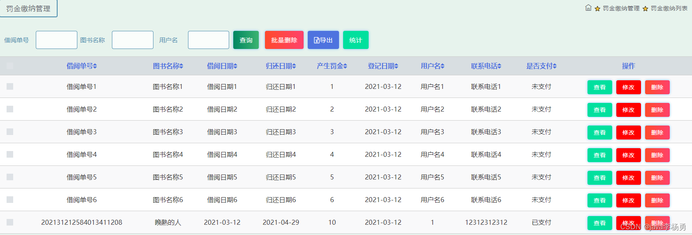Sort by the 图书名称 column arrows

click(181, 66)
